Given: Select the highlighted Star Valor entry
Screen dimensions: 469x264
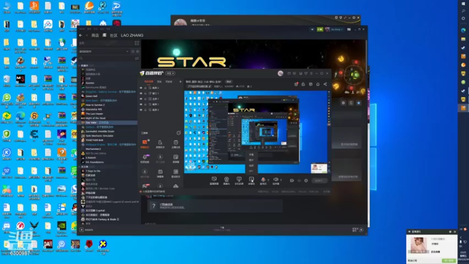Looking at the screenshot, I should coord(108,123).
